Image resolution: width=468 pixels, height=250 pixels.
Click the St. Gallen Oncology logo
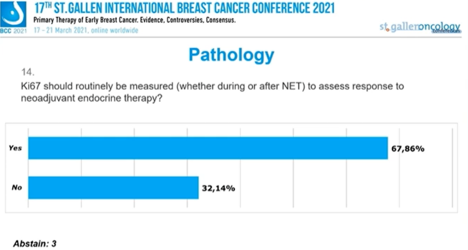[x=420, y=27]
